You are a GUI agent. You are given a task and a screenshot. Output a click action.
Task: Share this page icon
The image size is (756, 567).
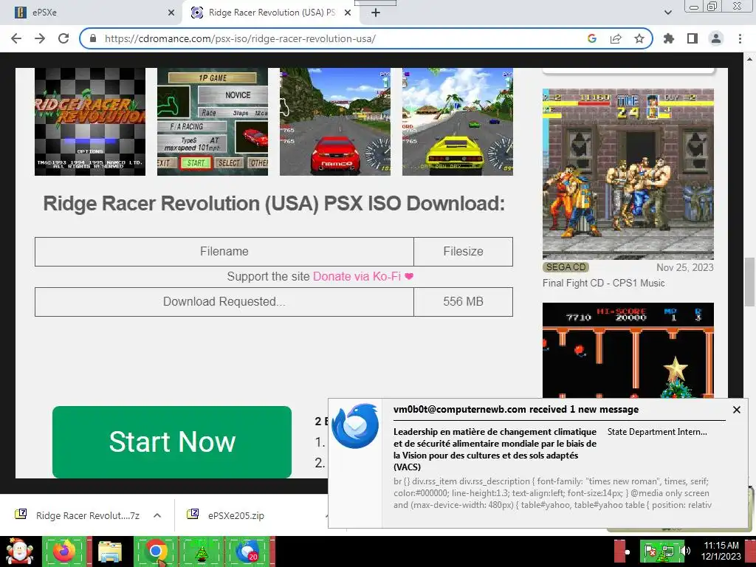[616, 38]
